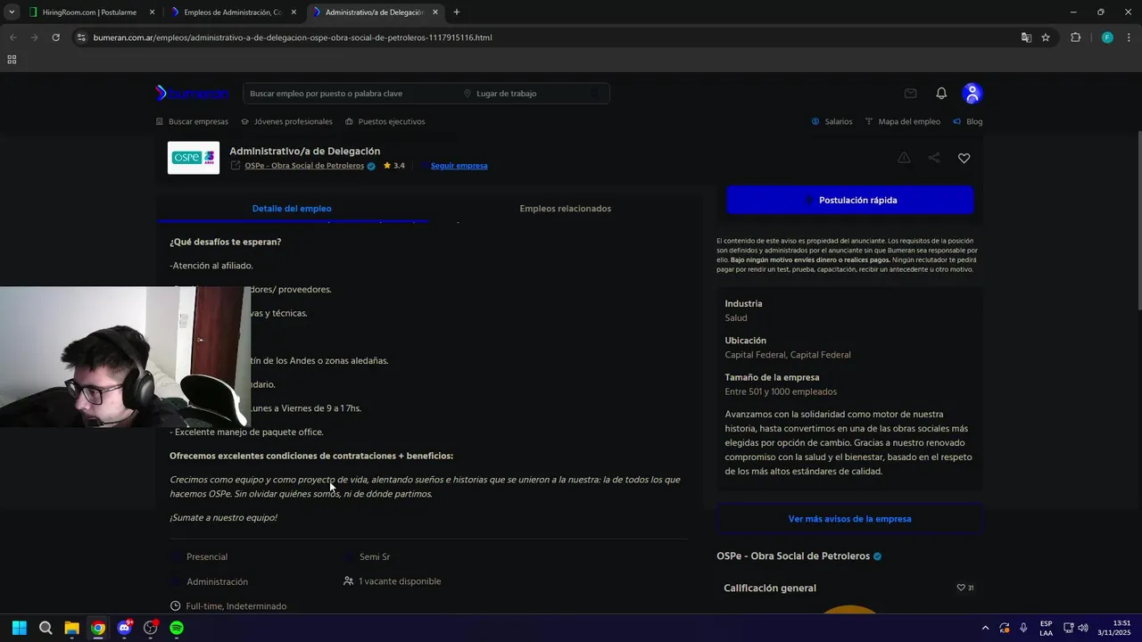Click the Chrome icon in taskbar
This screenshot has width=1142, height=642.
click(x=98, y=628)
